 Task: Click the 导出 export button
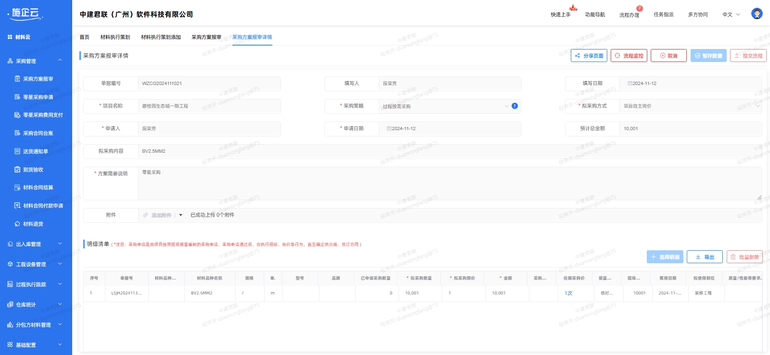click(x=704, y=257)
